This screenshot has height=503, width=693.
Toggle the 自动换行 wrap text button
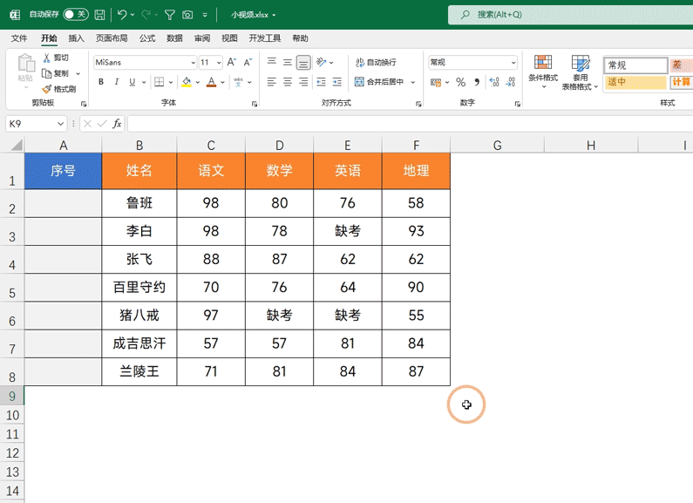pos(376,62)
